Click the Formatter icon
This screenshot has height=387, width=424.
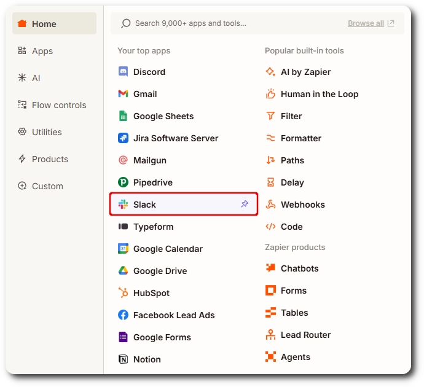coord(270,138)
